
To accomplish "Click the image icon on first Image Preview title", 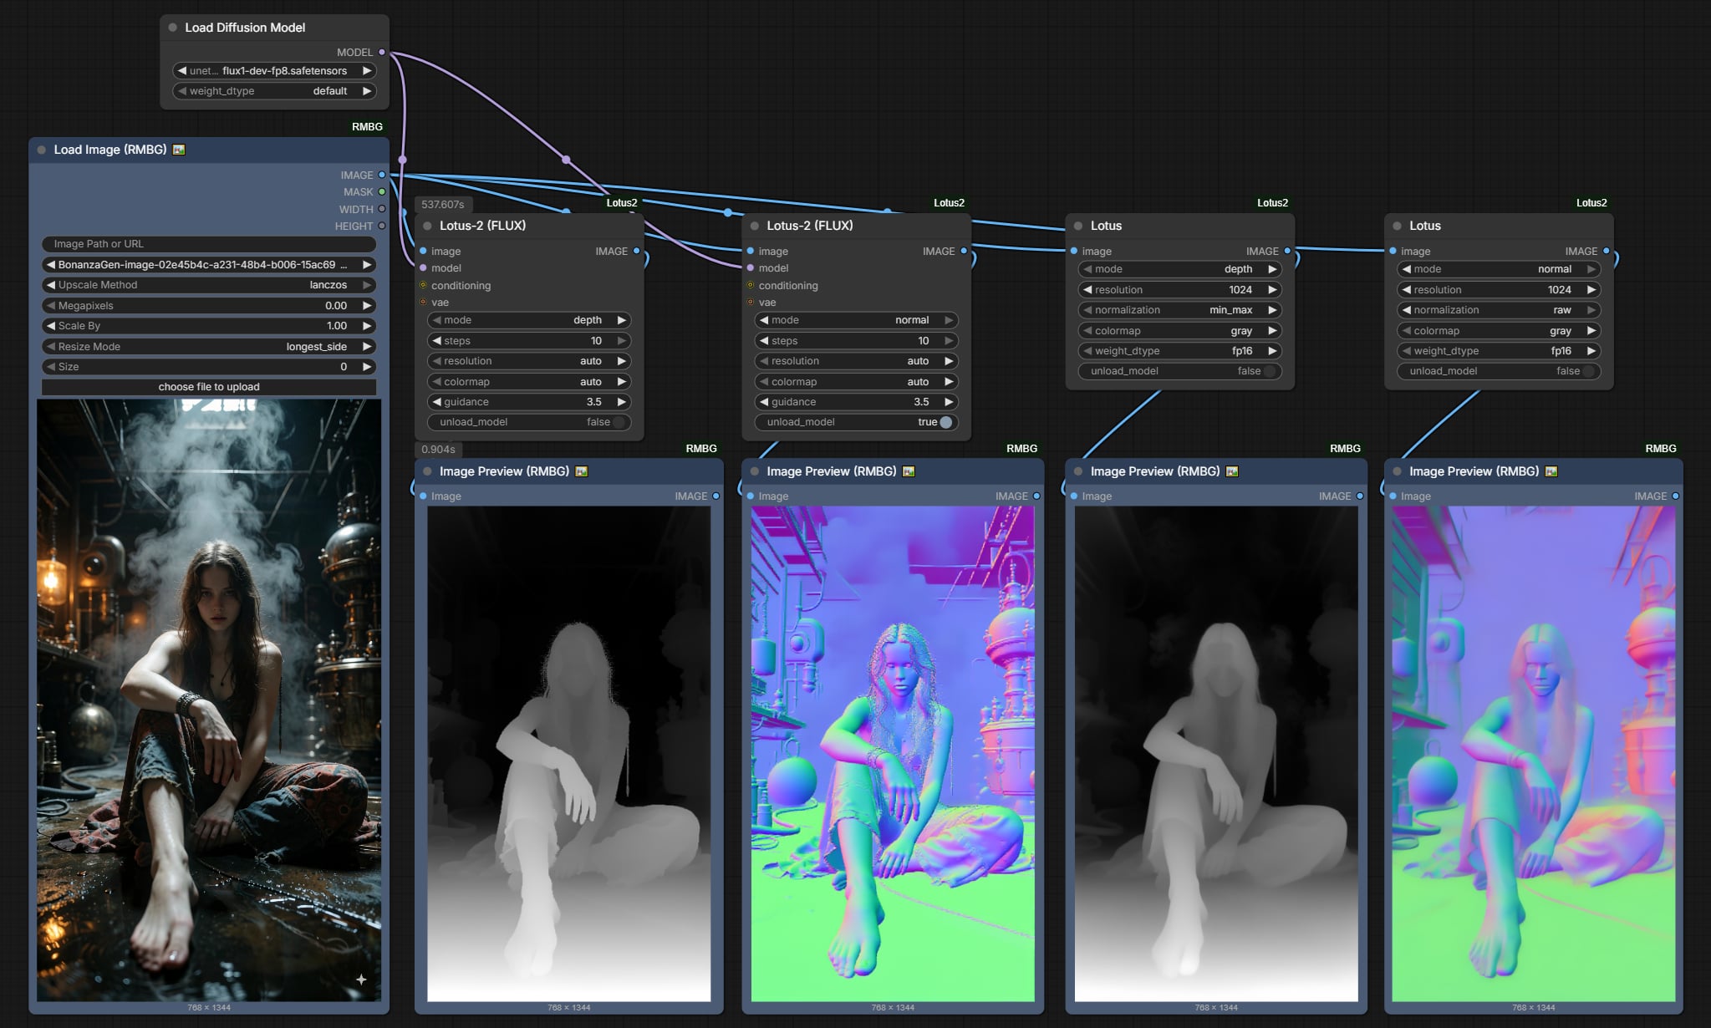I will [x=582, y=471].
